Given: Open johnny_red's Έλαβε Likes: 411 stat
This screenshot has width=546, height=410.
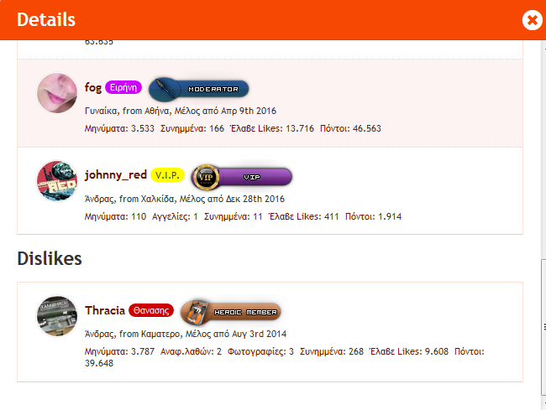Looking at the screenshot, I should click(303, 216).
